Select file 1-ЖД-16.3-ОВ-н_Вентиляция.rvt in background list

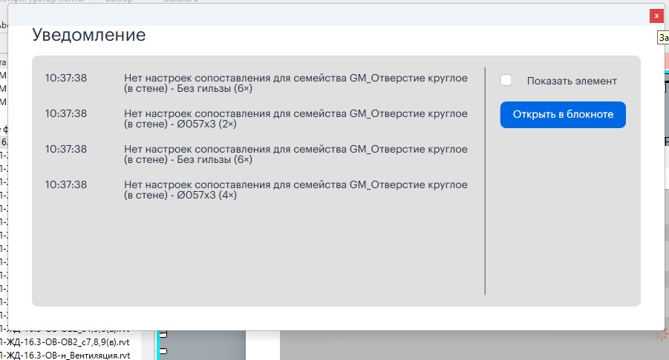pyautogui.click(x=65, y=356)
